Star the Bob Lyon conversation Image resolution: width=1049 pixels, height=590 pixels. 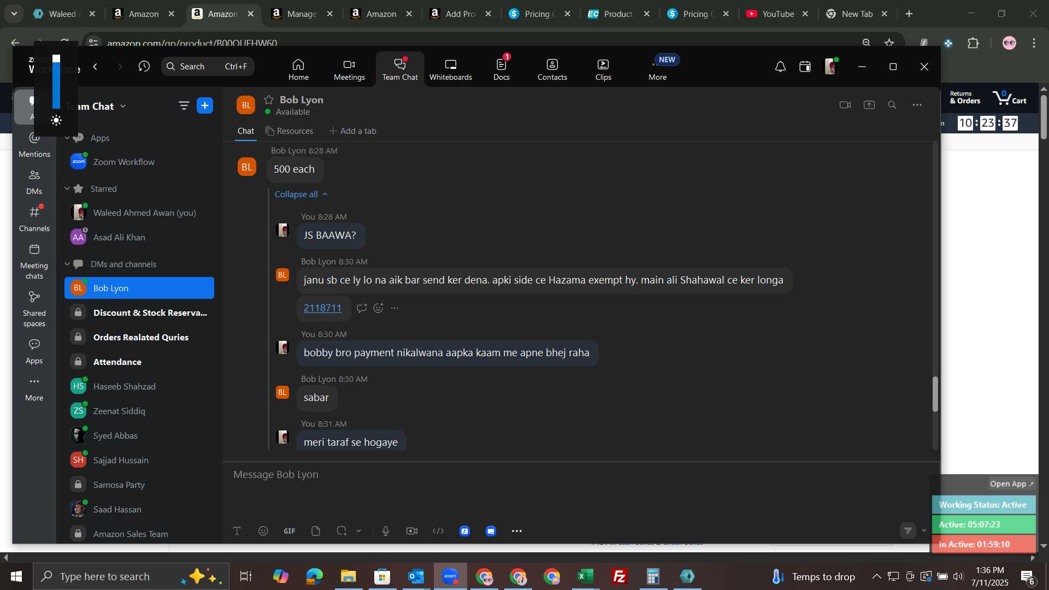(269, 99)
